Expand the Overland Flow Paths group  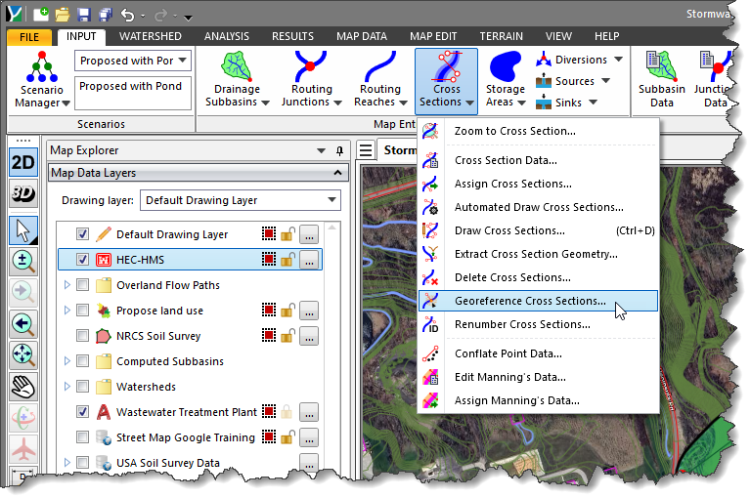(66, 285)
